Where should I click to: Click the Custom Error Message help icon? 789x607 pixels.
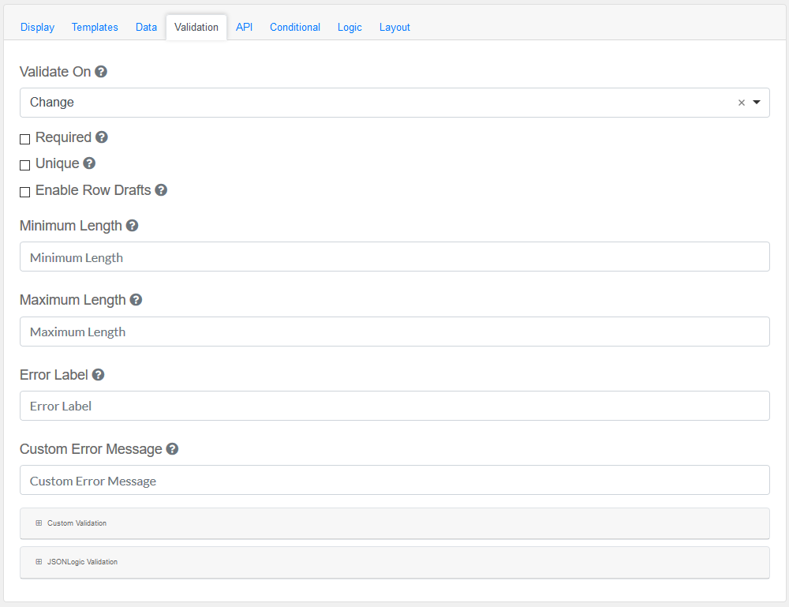pos(172,449)
